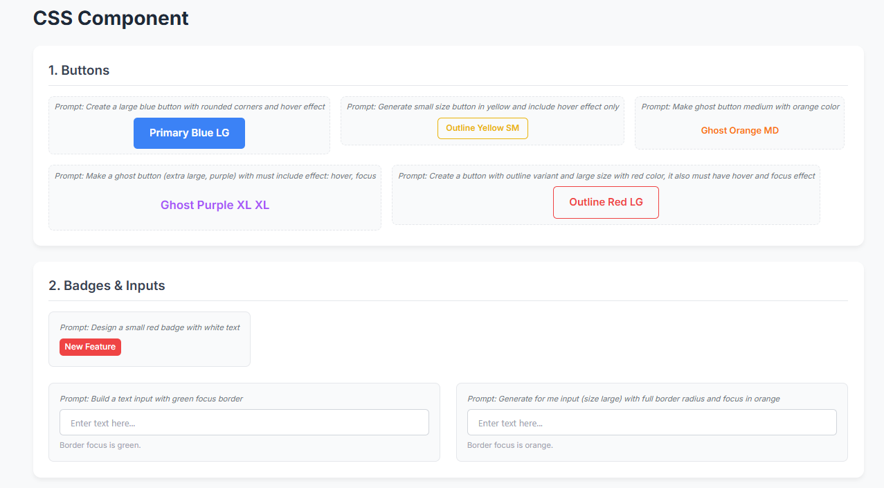Click the '1. Buttons' section heading
This screenshot has height=488, width=884.
(79, 70)
